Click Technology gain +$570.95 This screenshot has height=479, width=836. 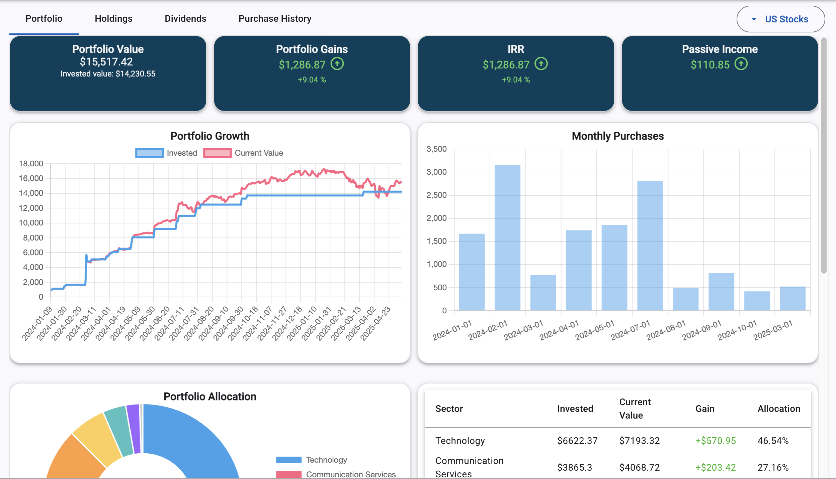tap(716, 441)
